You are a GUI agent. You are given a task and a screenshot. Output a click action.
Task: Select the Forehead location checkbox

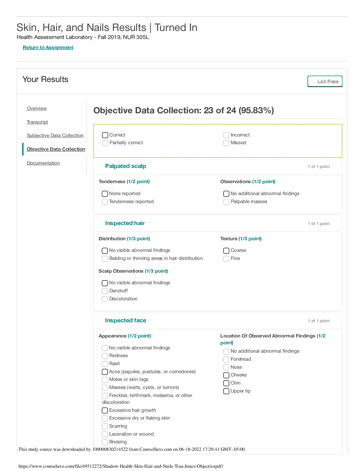226,359
